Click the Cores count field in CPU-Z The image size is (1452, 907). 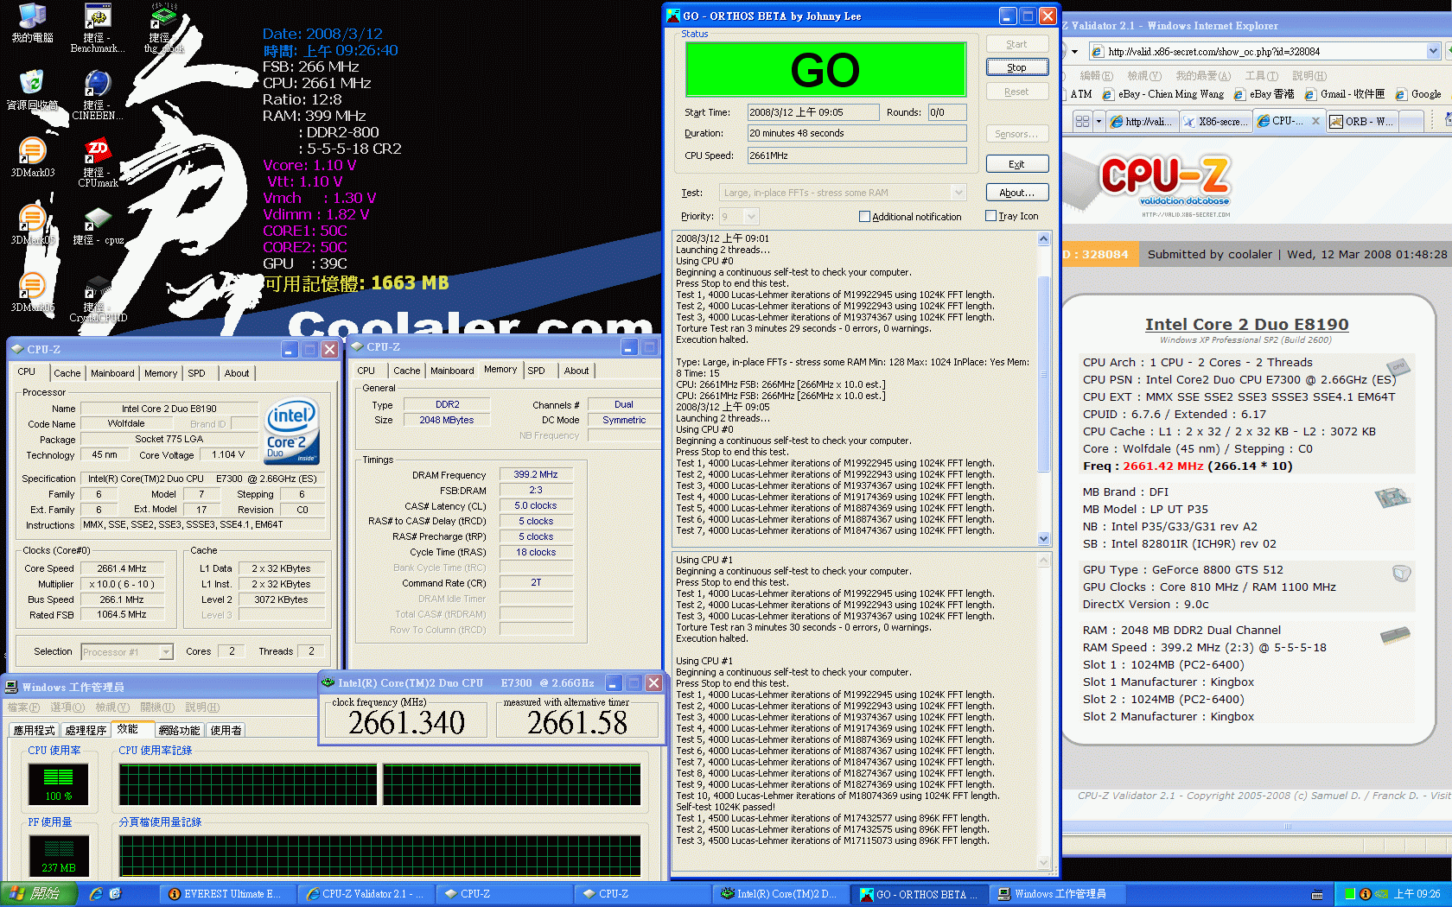coord(232,651)
